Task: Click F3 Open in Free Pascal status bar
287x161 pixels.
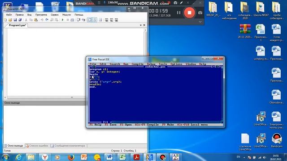Action: [x=126, y=125]
